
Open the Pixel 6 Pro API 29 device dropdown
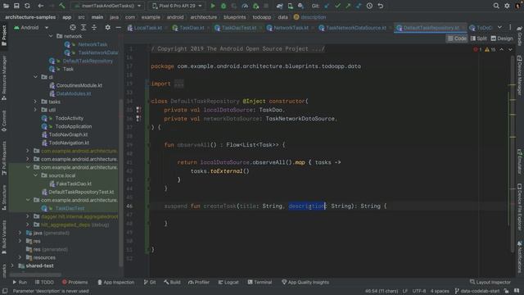pos(177,6)
